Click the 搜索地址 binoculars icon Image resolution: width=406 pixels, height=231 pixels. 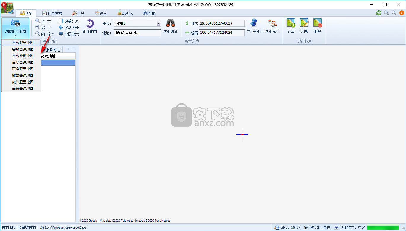pyautogui.click(x=170, y=23)
